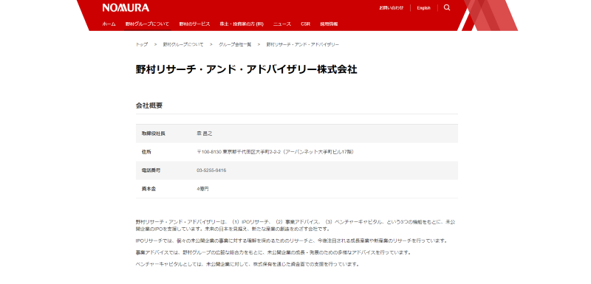Click phone number 03-5255-9416
This screenshot has width=591, height=284.
pyautogui.click(x=211, y=170)
